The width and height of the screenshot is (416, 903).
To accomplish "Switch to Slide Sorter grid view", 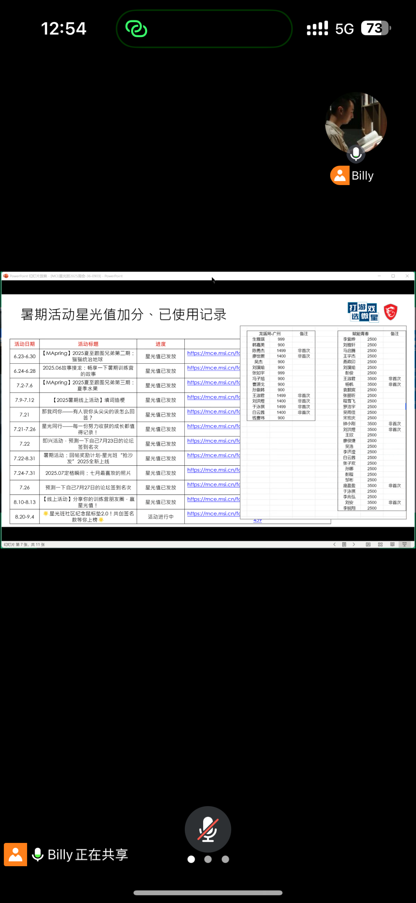I will click(380, 544).
